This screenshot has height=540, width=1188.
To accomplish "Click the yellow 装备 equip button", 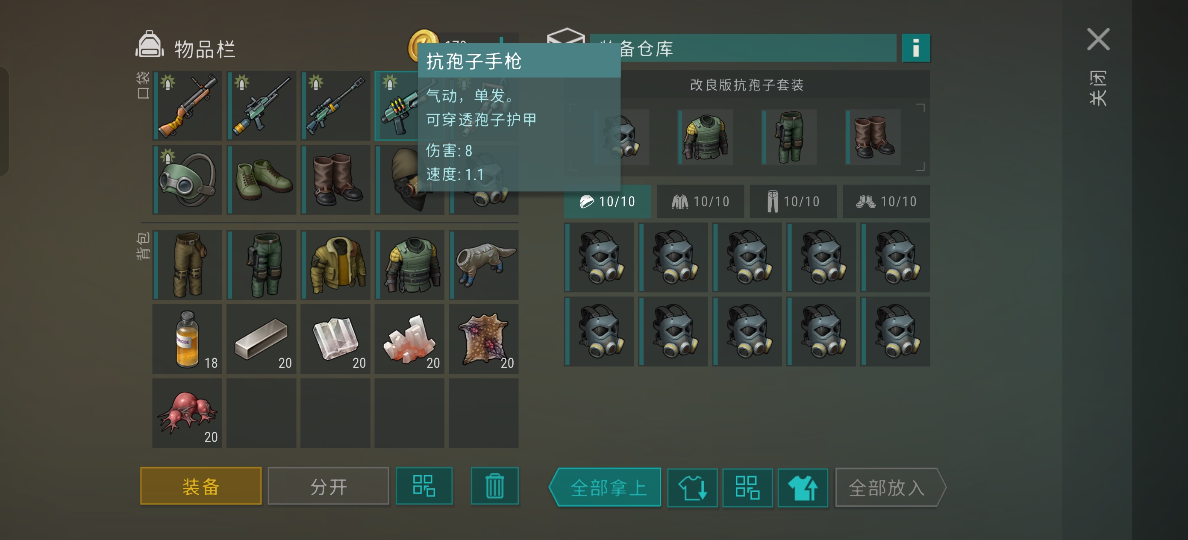I will click(x=200, y=486).
